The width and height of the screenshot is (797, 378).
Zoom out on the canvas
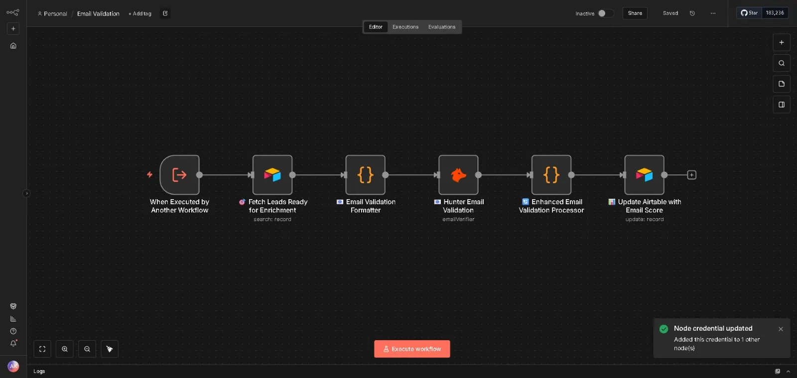87,349
